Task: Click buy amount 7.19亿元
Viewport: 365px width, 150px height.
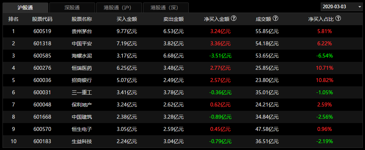Action: pos(126,44)
